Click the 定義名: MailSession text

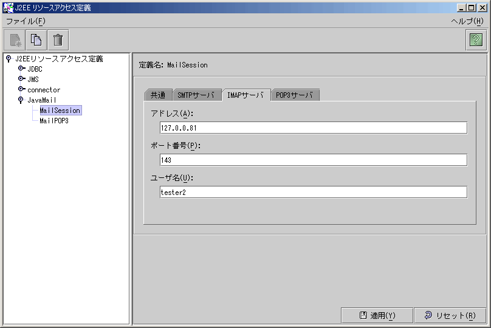pos(173,65)
